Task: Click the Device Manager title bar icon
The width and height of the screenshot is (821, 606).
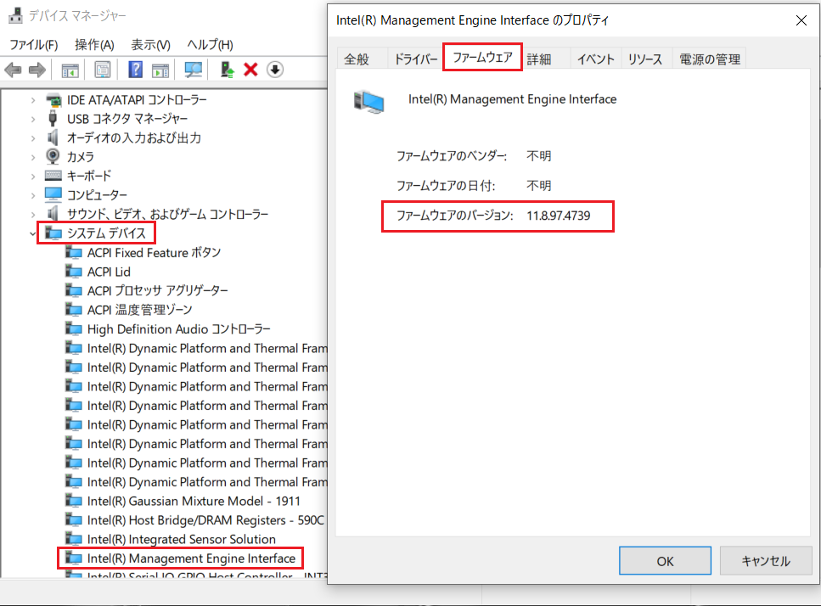Action: [x=16, y=15]
